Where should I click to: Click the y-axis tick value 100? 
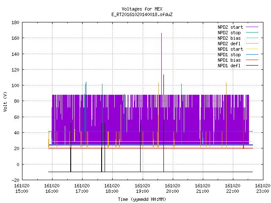15,85
